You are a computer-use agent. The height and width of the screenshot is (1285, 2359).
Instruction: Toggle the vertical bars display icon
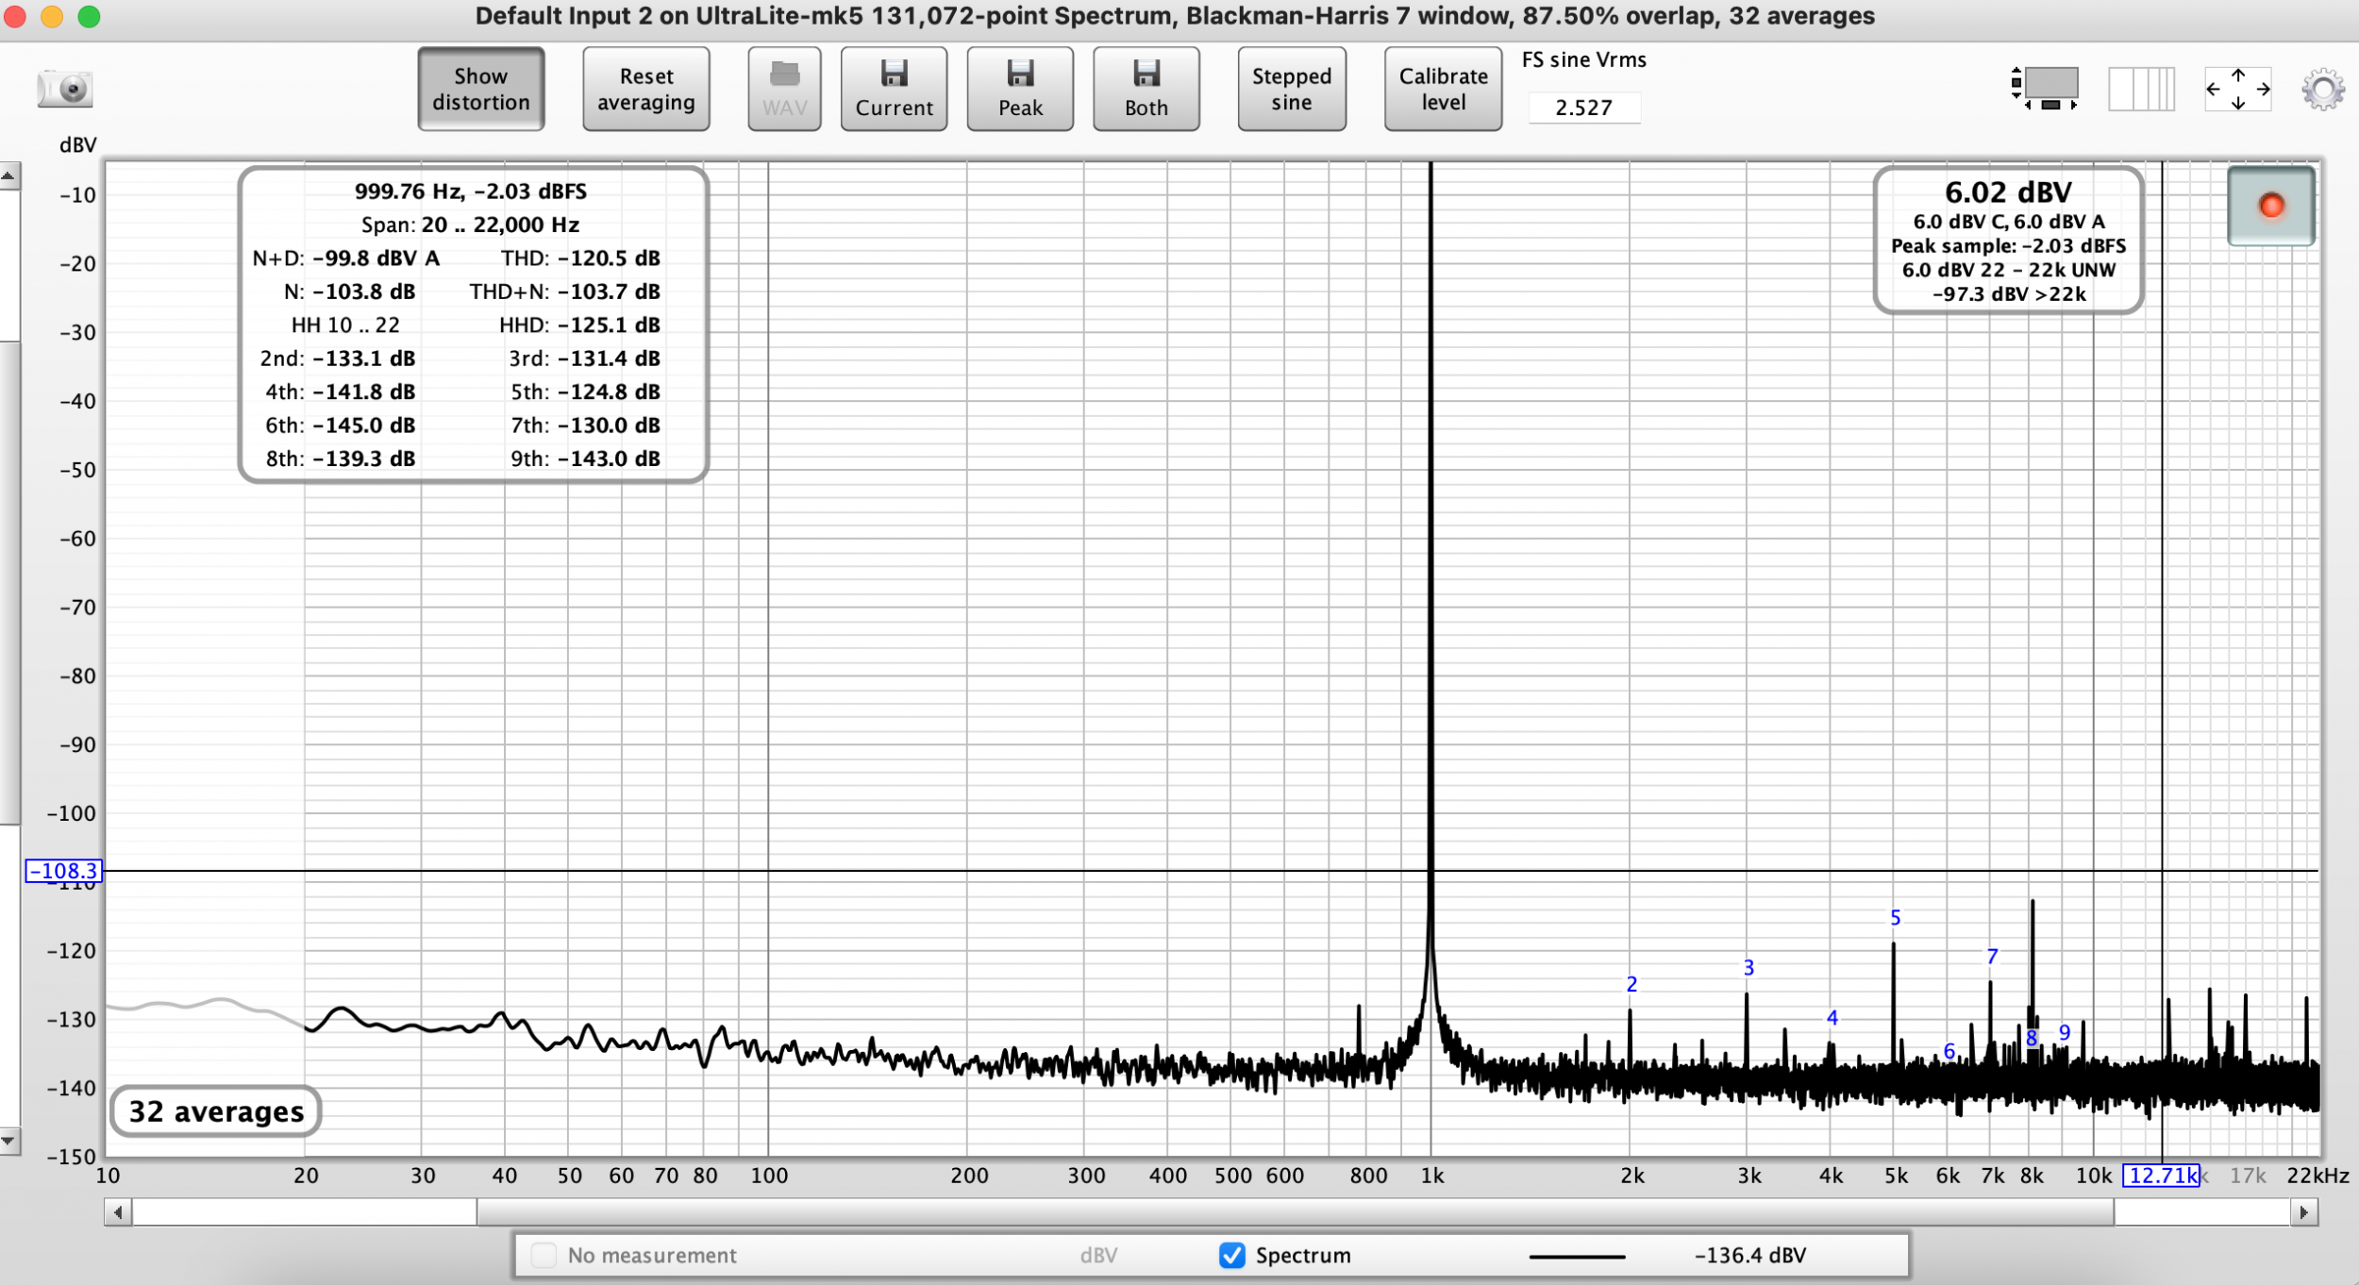click(x=2142, y=89)
